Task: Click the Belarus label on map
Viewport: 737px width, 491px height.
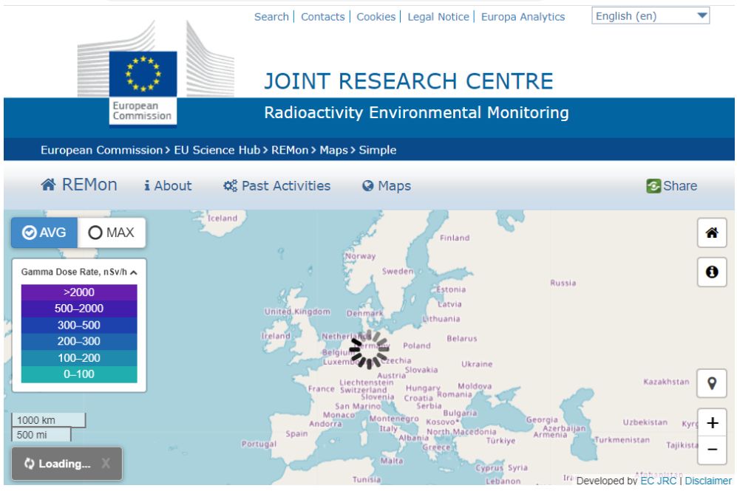Action: coord(462,338)
